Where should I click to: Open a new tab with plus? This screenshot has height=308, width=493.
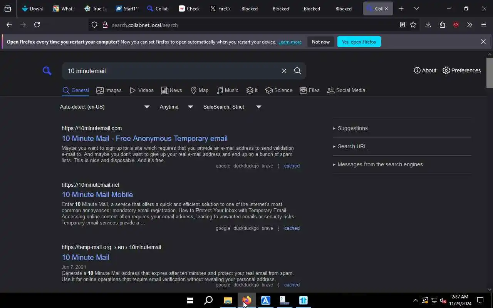point(401,8)
